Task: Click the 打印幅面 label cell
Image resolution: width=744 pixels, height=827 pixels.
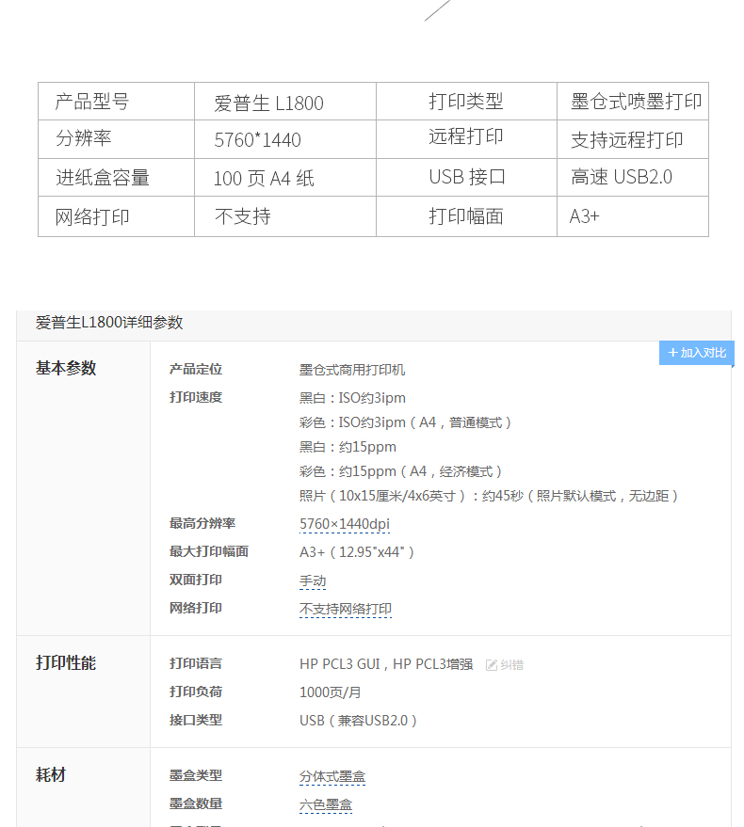Action: pyautogui.click(x=466, y=216)
